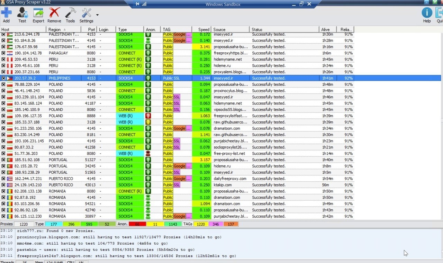Image resolution: width=443 pixels, height=263 pixels.
Task: Click the green 1143 anonymity count swatch
Action: (x=173, y=224)
